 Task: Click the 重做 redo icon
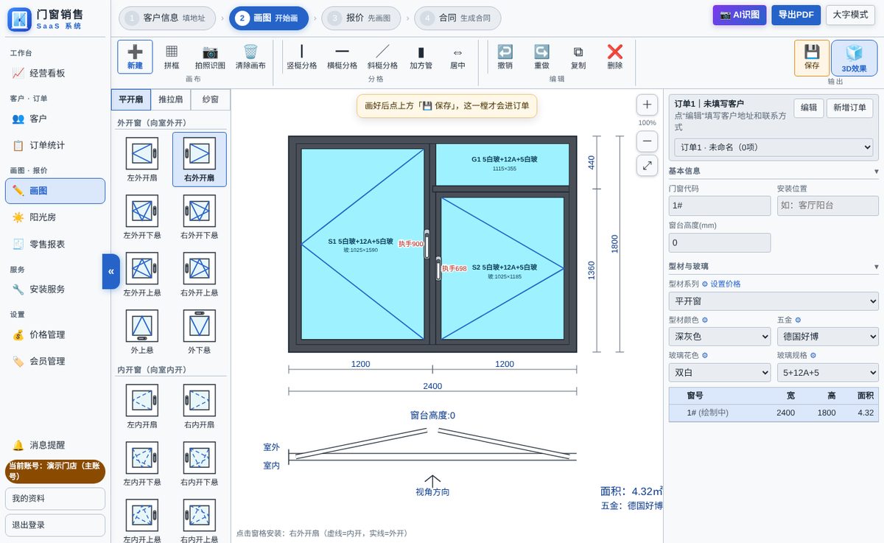(x=541, y=52)
